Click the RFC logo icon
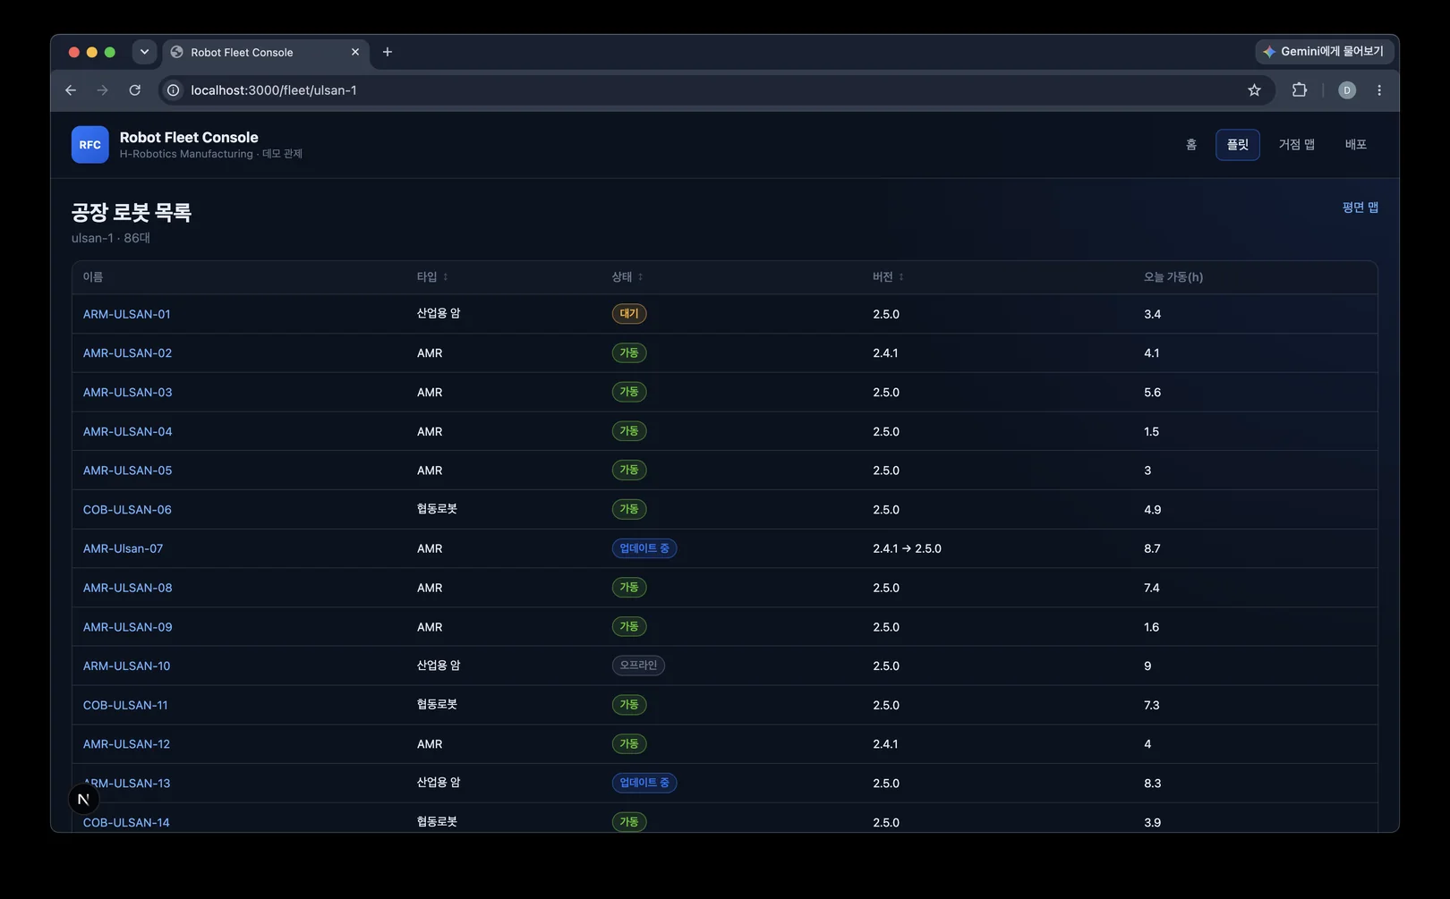This screenshot has height=899, width=1450. (90, 145)
